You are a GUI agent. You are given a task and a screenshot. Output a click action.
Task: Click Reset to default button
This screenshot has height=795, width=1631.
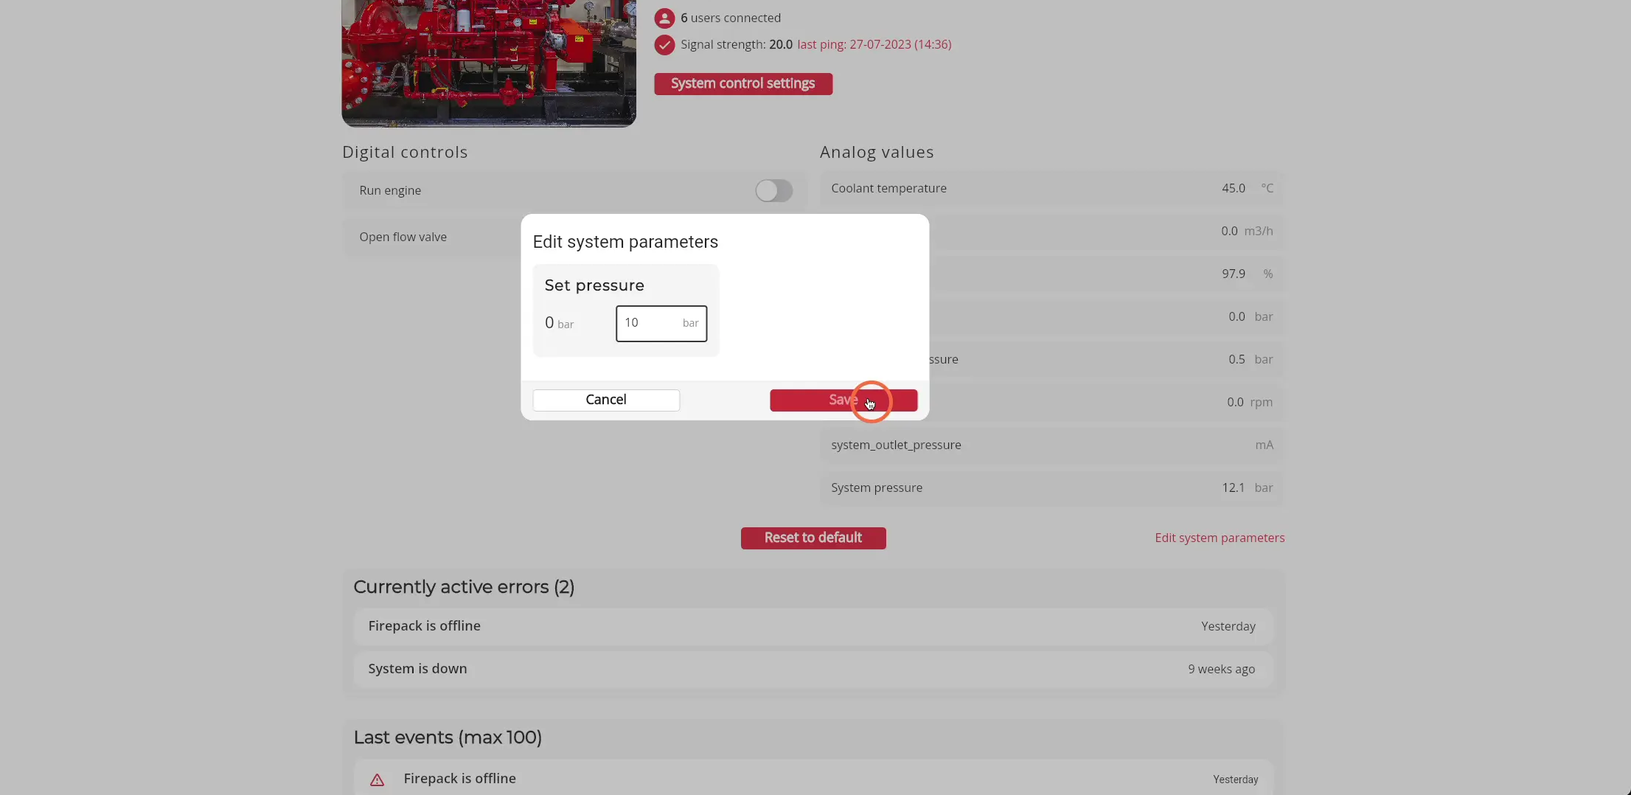813,538
